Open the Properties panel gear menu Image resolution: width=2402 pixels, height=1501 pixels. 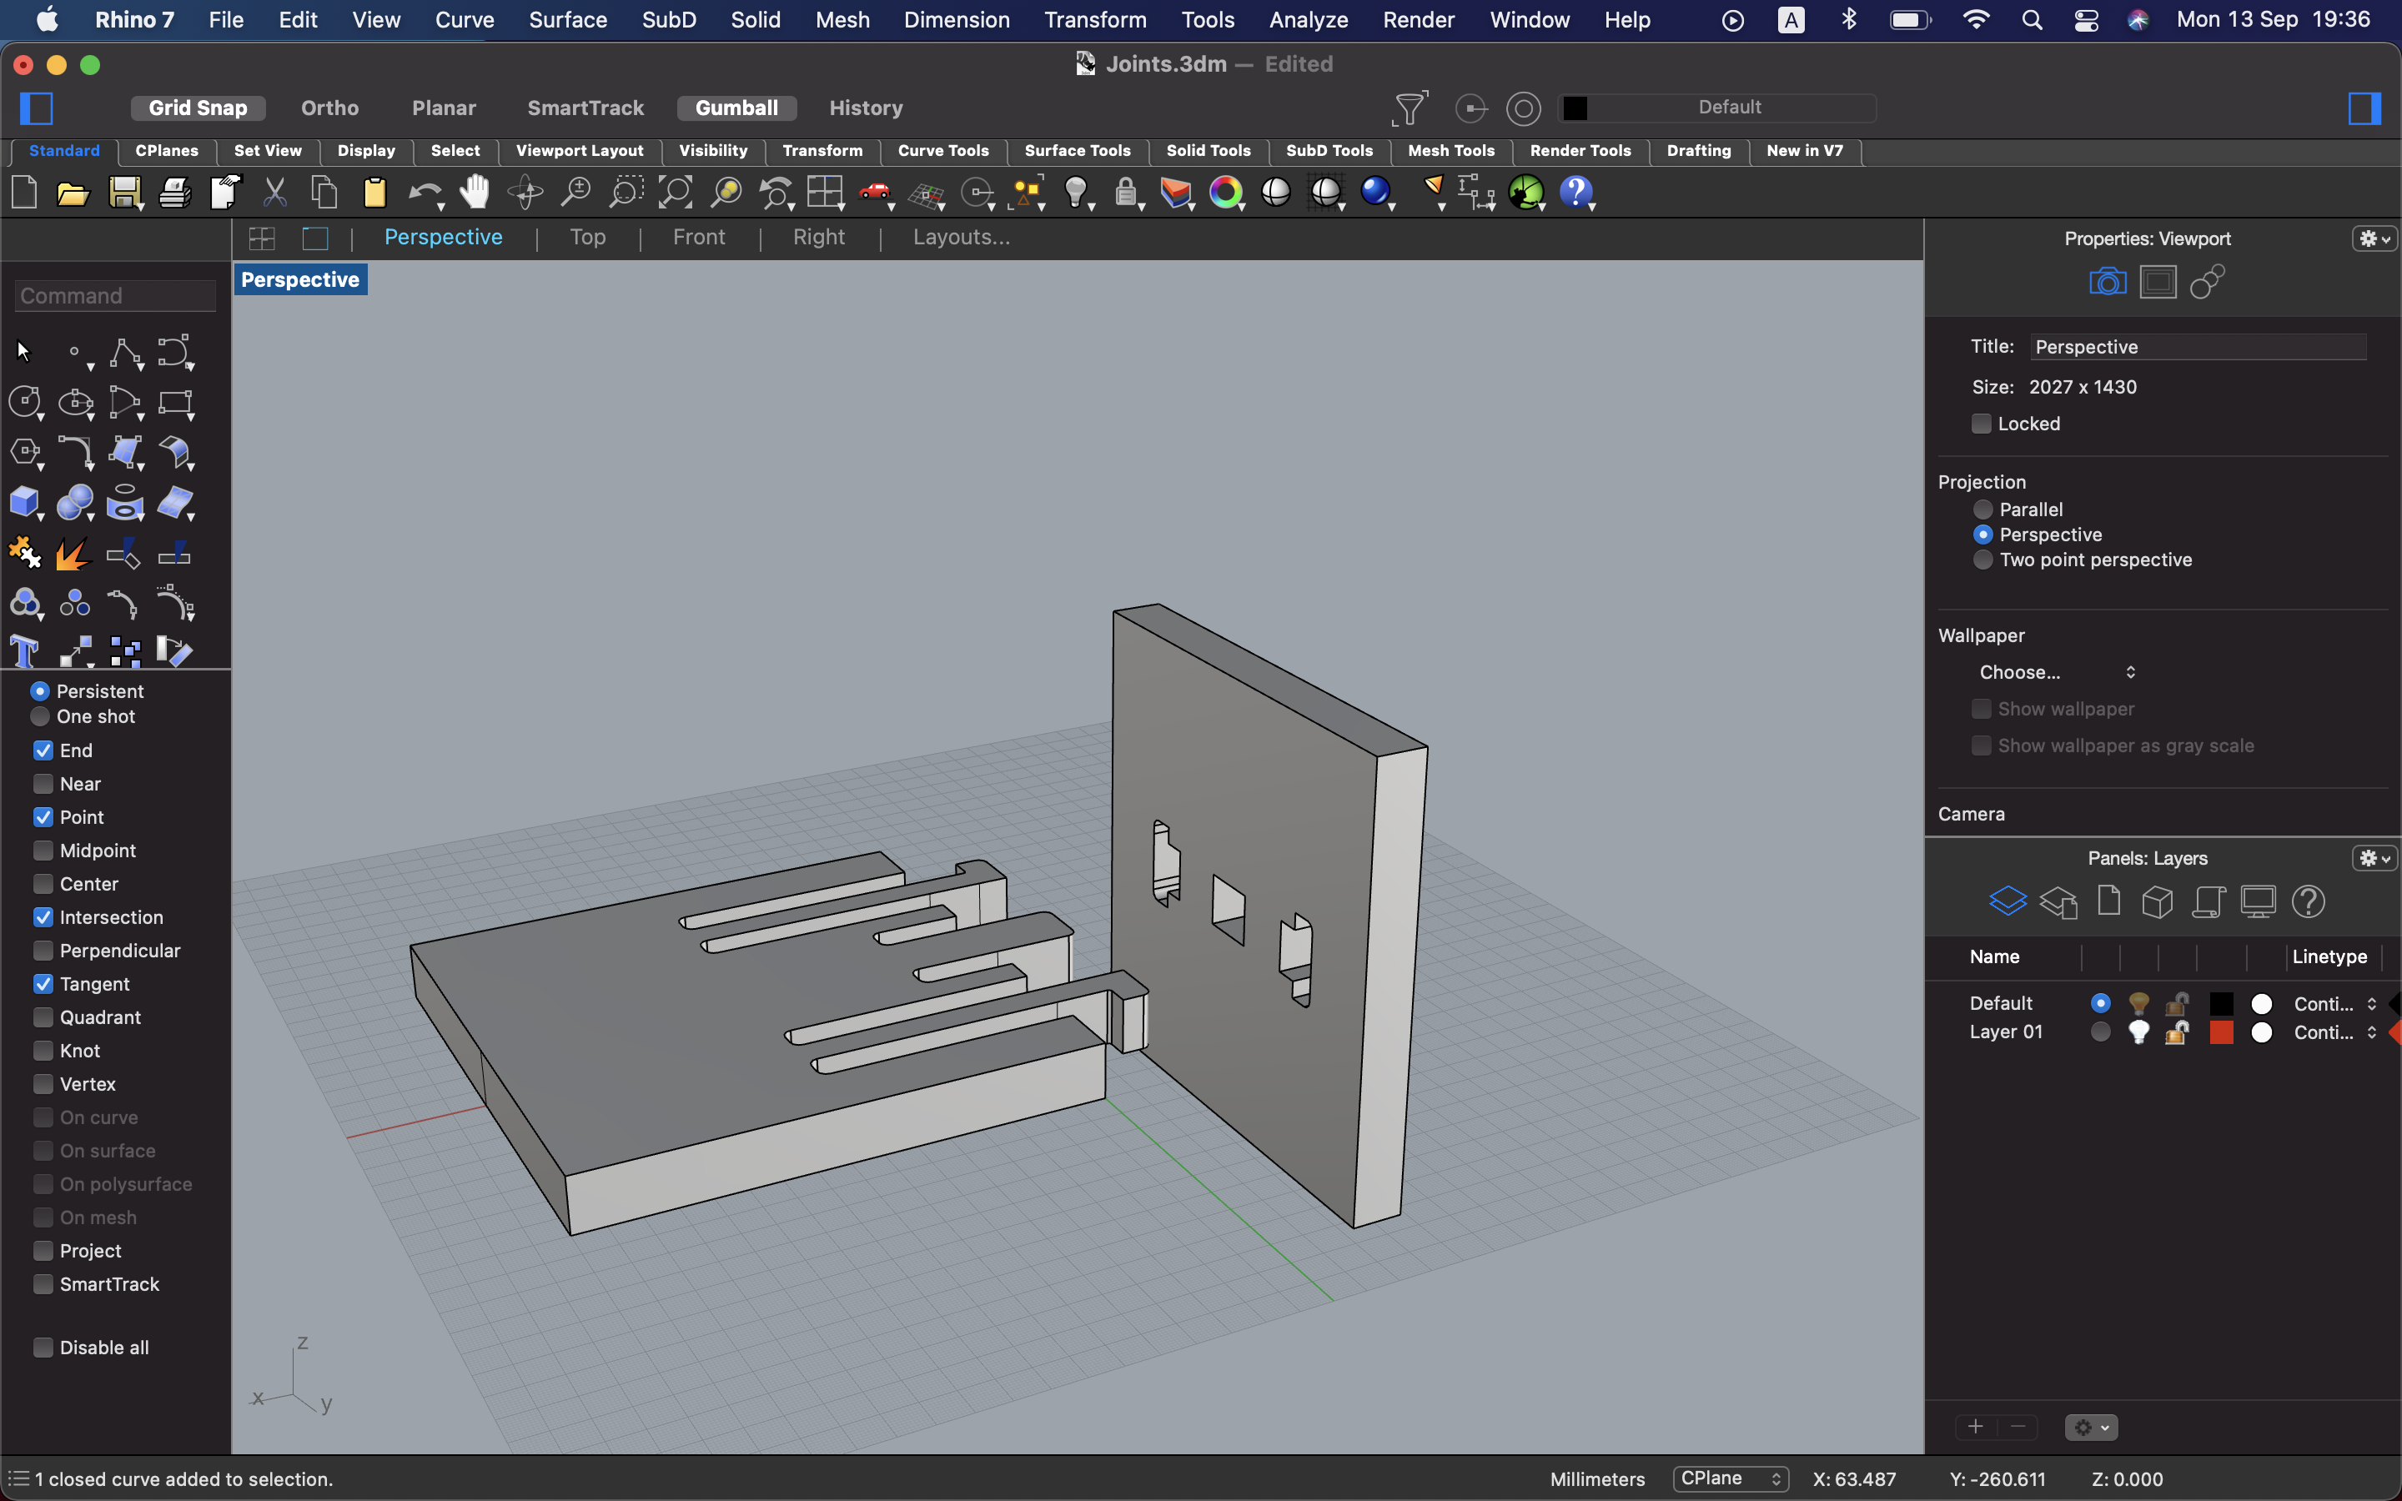pyautogui.click(x=2374, y=238)
